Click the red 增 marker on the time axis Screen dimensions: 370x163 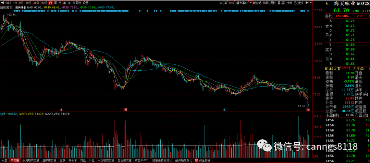coord(125,109)
